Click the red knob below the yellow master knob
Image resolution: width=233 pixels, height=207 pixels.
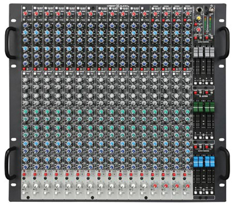(198, 30)
